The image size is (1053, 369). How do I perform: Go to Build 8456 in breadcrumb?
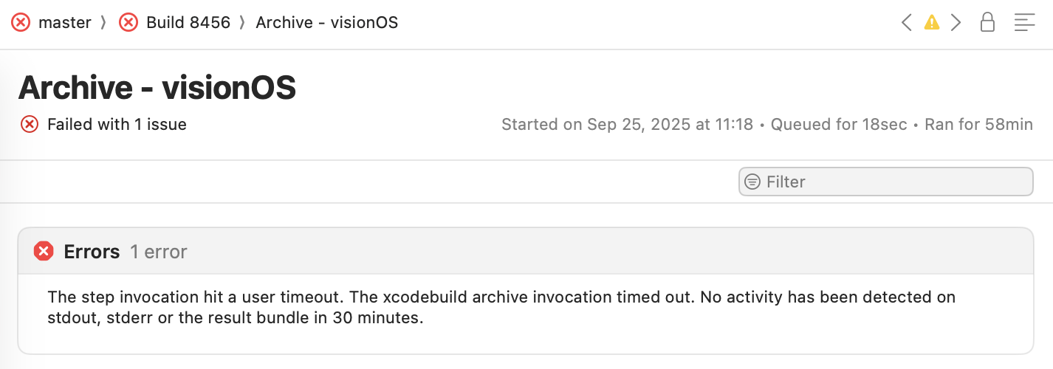pos(188,23)
